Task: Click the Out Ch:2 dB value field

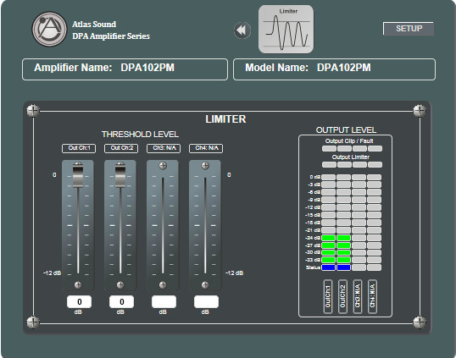Action: coord(121,302)
